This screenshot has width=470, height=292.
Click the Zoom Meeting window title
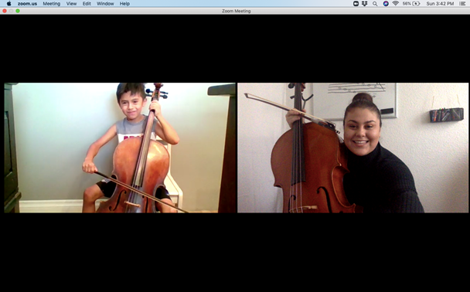tap(237, 11)
